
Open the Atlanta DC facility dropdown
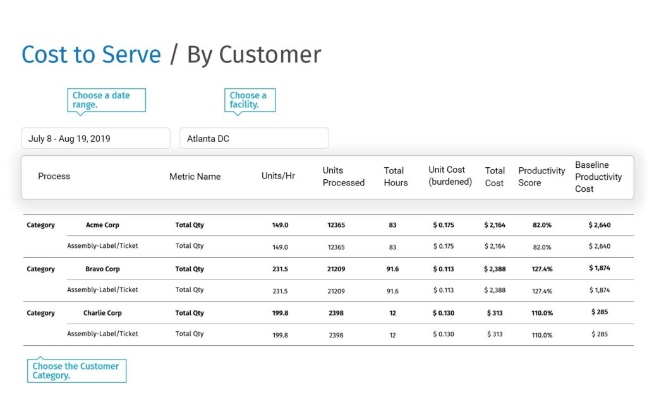coord(254,138)
